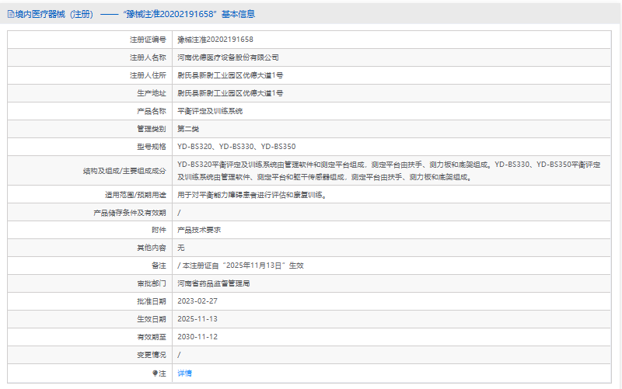This screenshot has height=389, width=622.
Task: Select attachment value 产品技术要求
Action: 199,230
